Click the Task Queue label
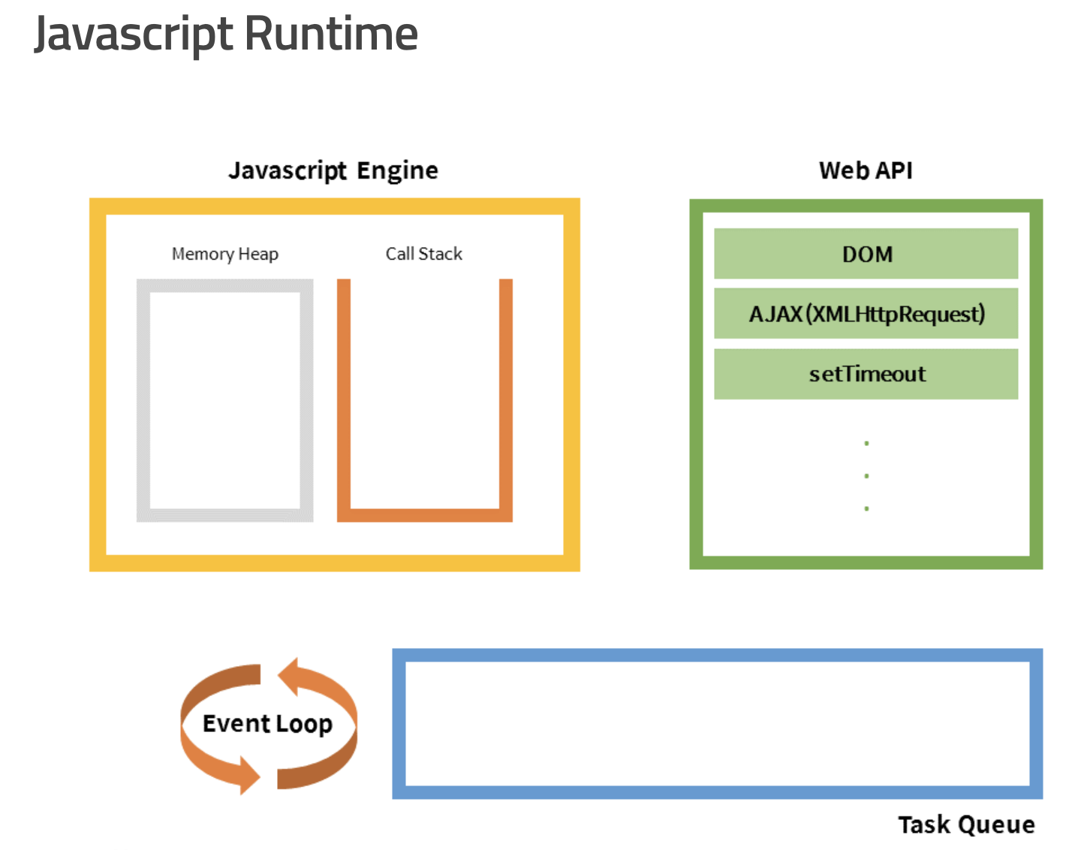 (967, 824)
